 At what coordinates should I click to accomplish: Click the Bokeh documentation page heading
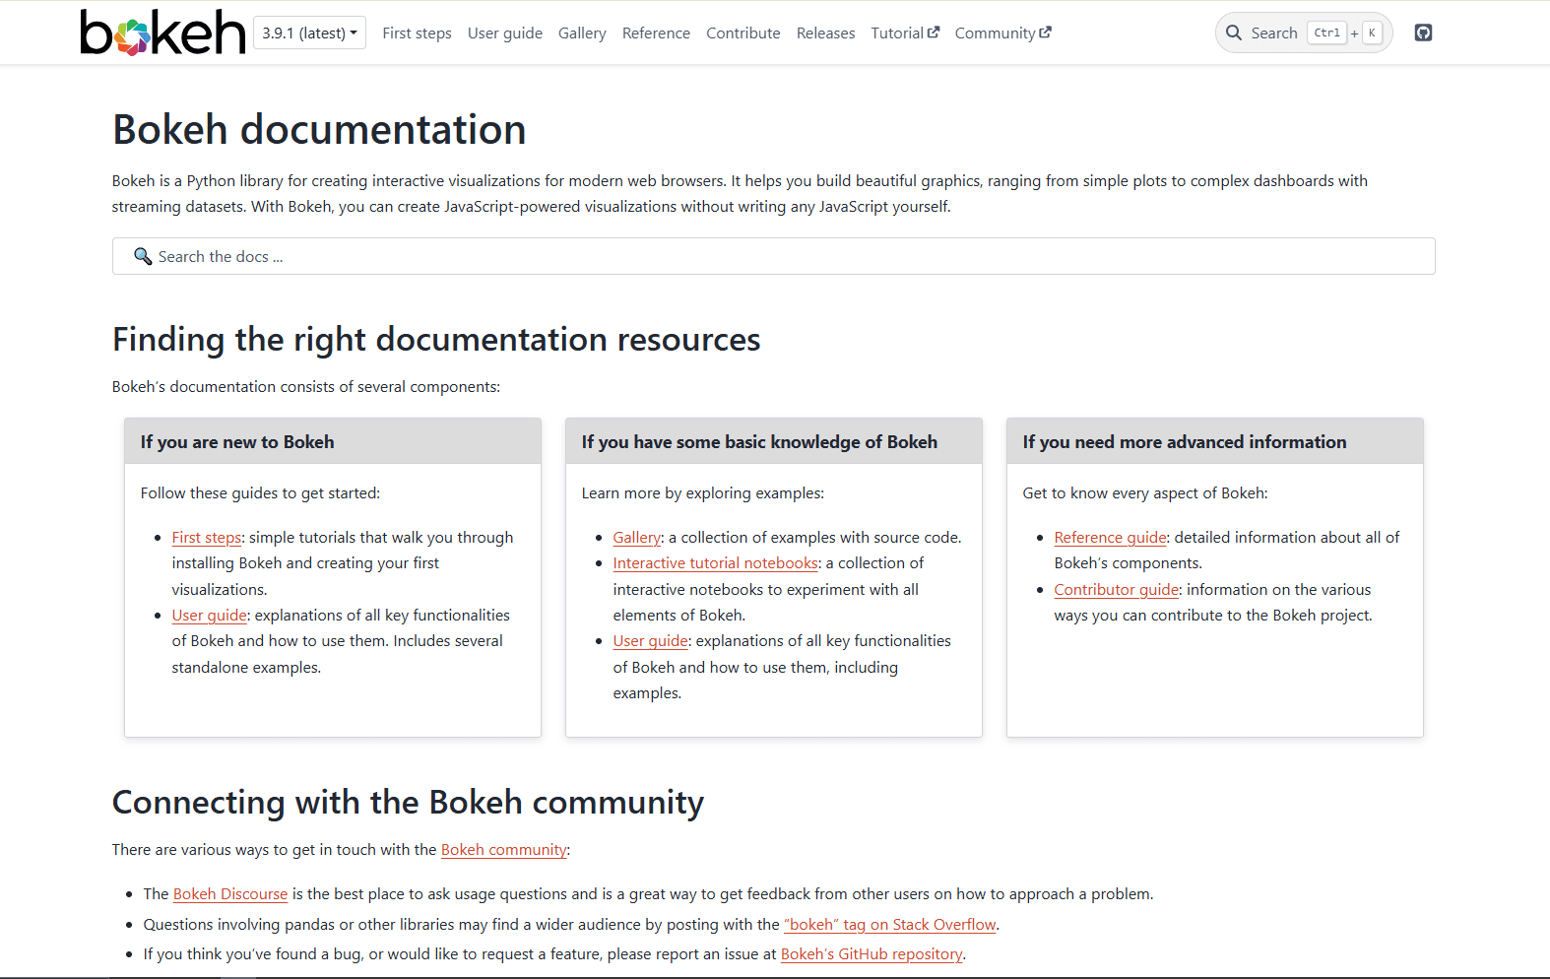[319, 129]
